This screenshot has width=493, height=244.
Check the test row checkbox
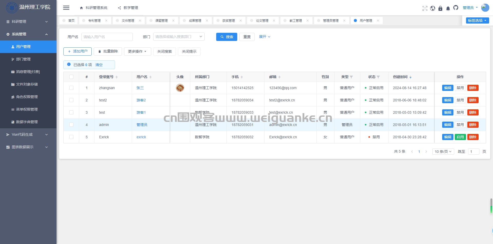(x=71, y=112)
